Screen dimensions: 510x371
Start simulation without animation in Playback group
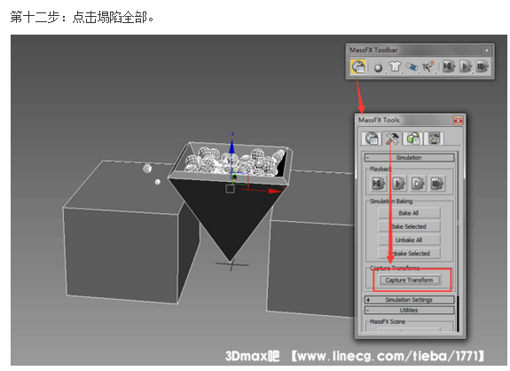(x=418, y=184)
